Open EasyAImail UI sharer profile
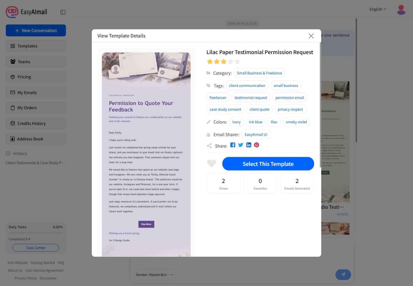This screenshot has width=413, height=286. [x=256, y=134]
